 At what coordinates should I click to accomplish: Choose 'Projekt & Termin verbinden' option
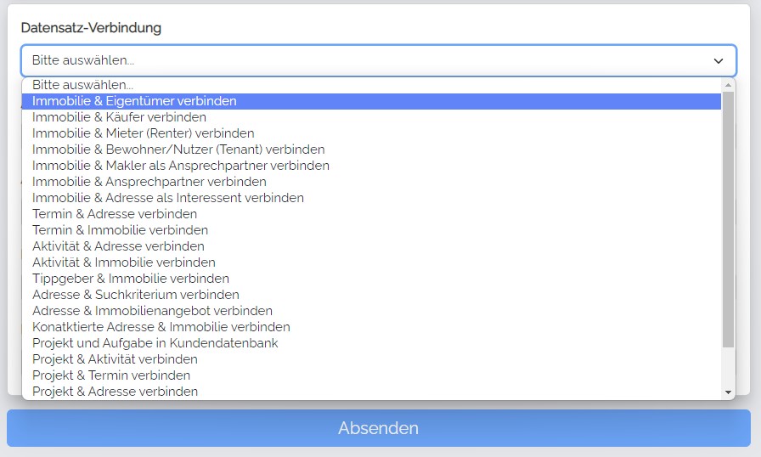point(111,375)
